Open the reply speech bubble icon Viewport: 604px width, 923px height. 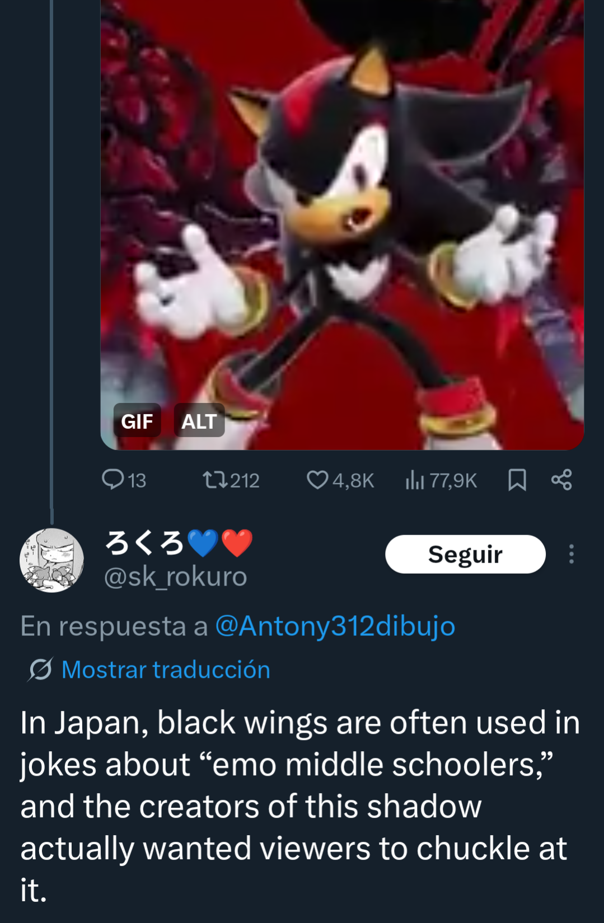(x=113, y=480)
